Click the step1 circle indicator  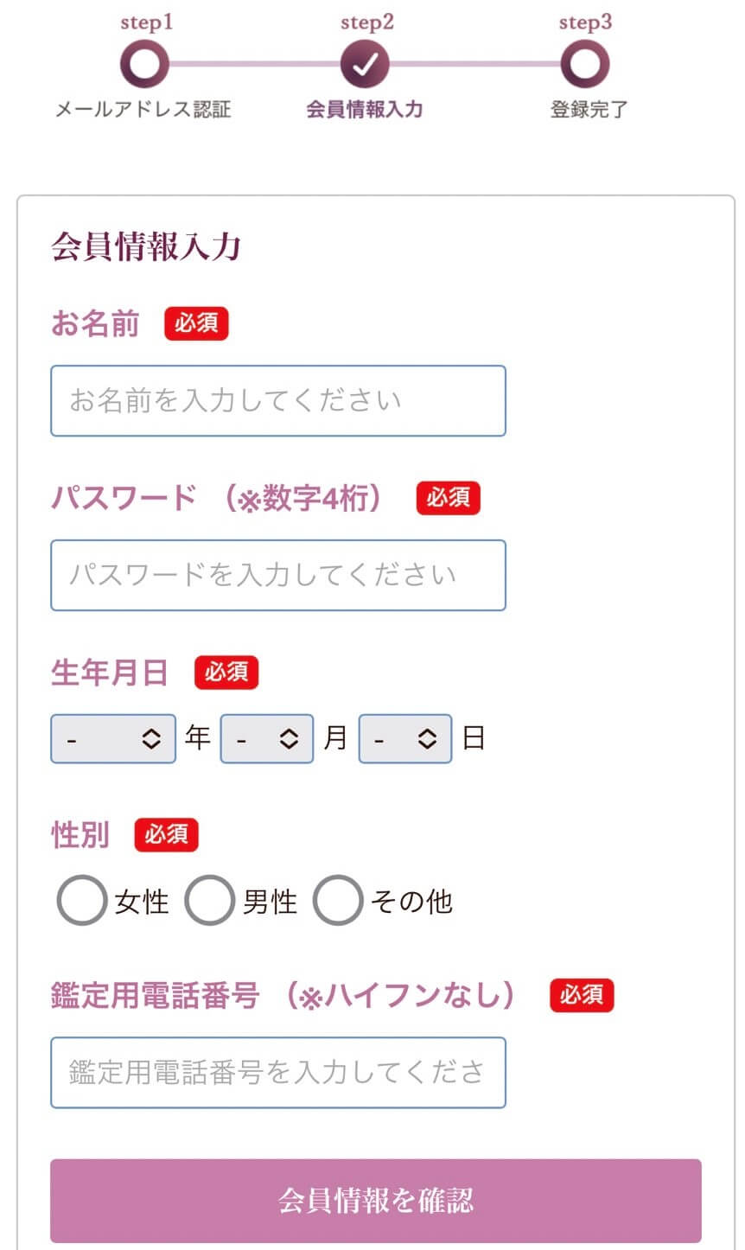pyautogui.click(x=144, y=65)
